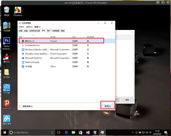Click 360.cn publisher cell
Viewport: 171px width, 136px height.
pos(53,66)
